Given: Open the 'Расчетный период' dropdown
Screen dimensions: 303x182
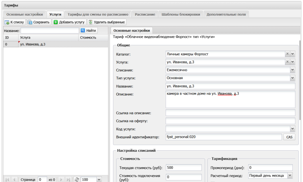Looking at the screenshot, I should [290, 175].
